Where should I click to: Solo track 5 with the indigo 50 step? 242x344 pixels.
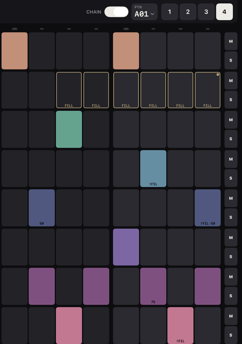pos(231,217)
